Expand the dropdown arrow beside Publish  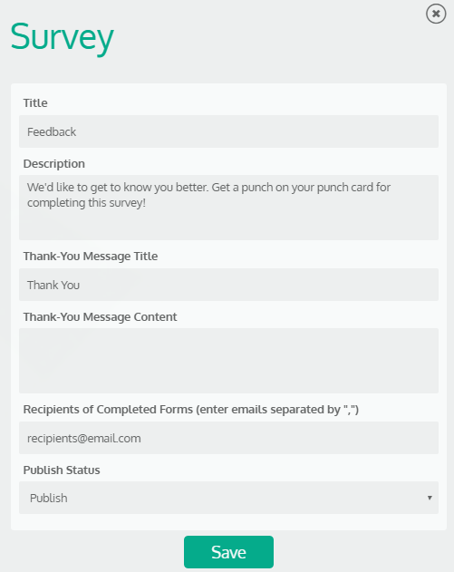(430, 498)
